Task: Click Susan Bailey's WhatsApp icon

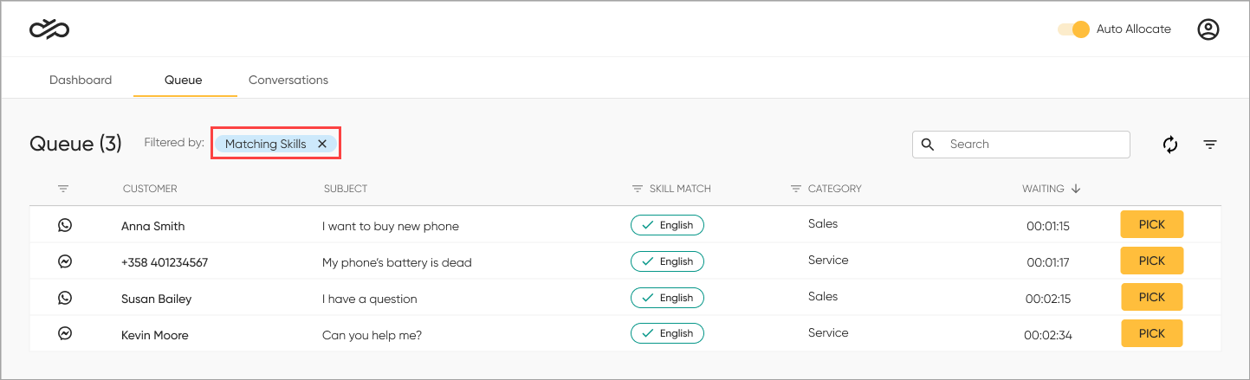Action: point(64,298)
